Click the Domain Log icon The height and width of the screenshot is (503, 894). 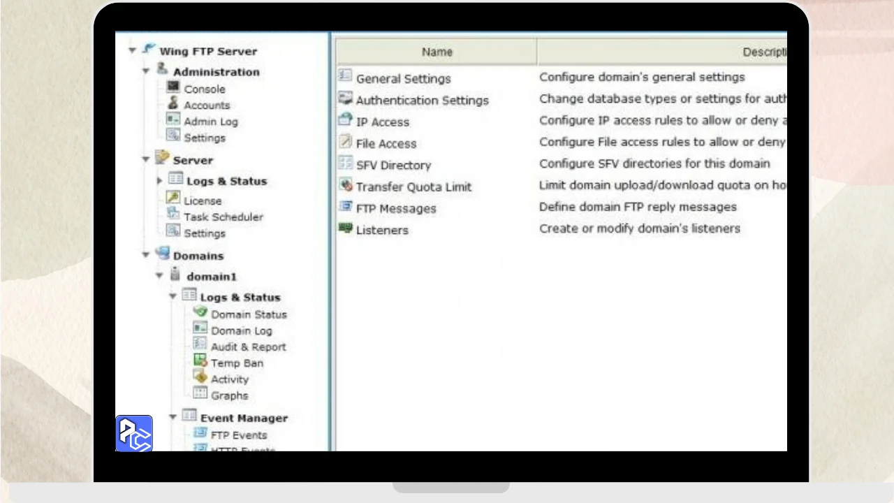200,328
